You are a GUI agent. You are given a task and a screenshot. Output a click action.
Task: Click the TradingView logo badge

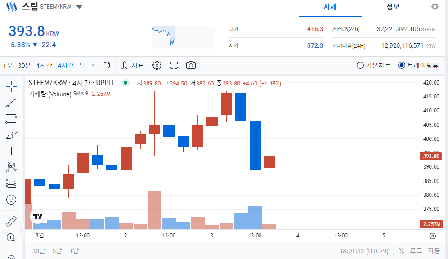click(x=38, y=216)
